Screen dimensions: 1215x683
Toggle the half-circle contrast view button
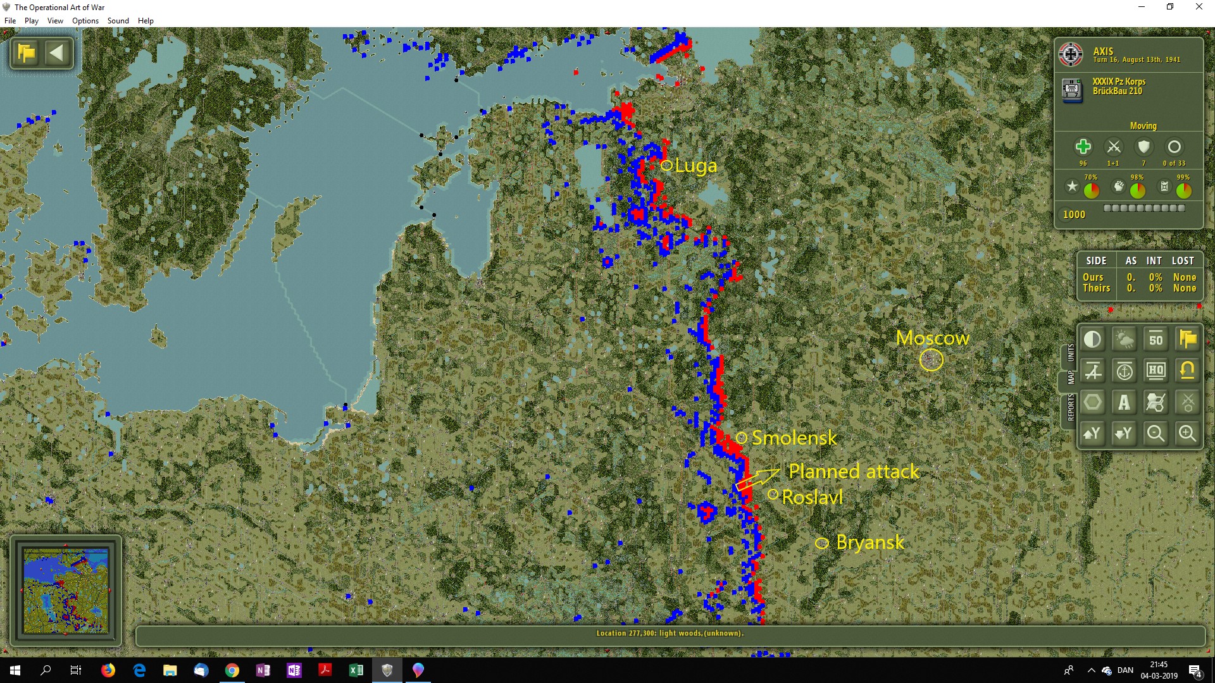(1093, 340)
